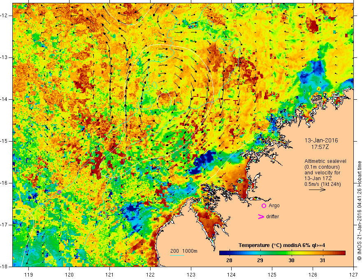
Task: Click the latitude label '-18'
Action: pos(5,267)
